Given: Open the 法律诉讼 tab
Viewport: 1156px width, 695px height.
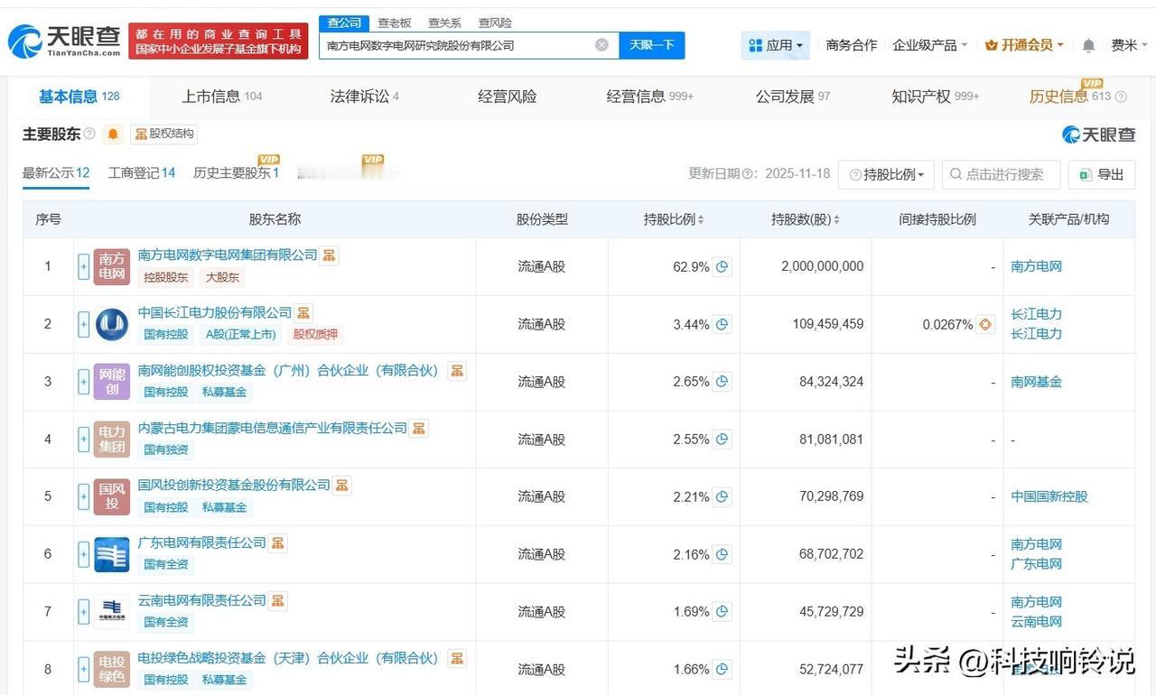Looking at the screenshot, I should tap(365, 97).
